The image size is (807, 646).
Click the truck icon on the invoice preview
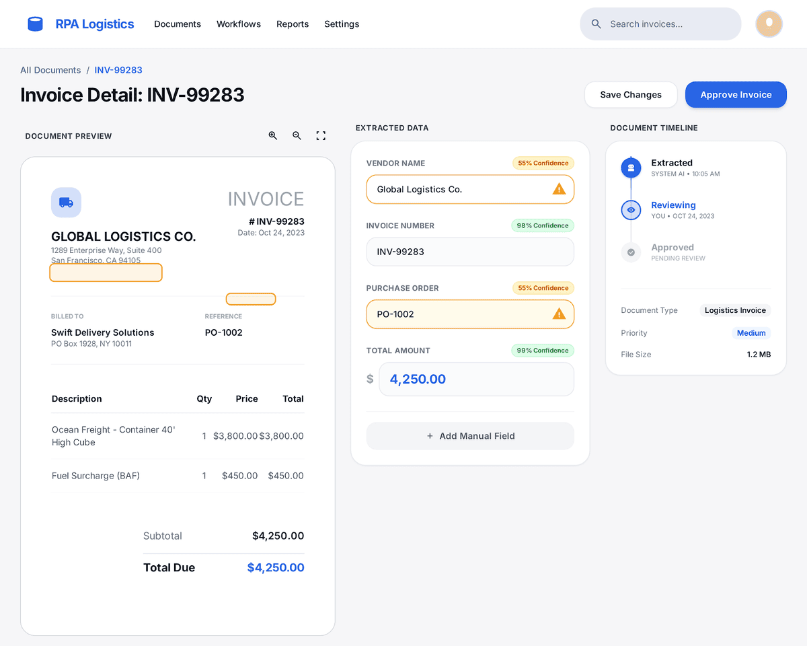pos(66,203)
